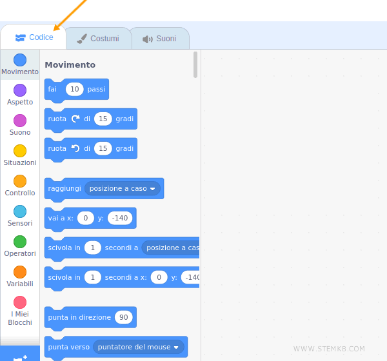This screenshot has width=387, height=361.
Task: Select the Controllo category icon
Action: [x=20, y=181]
